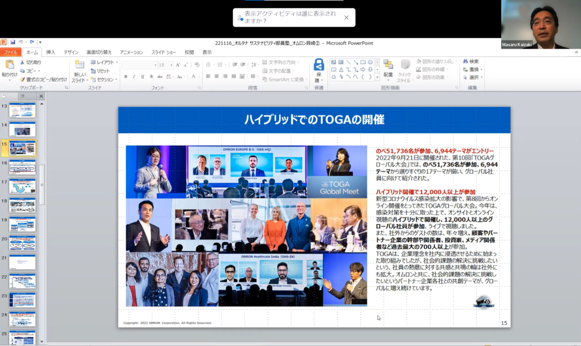Click the Clear Formatting icon
Image resolution: width=581 pixels, height=346 pixels.
click(197, 65)
